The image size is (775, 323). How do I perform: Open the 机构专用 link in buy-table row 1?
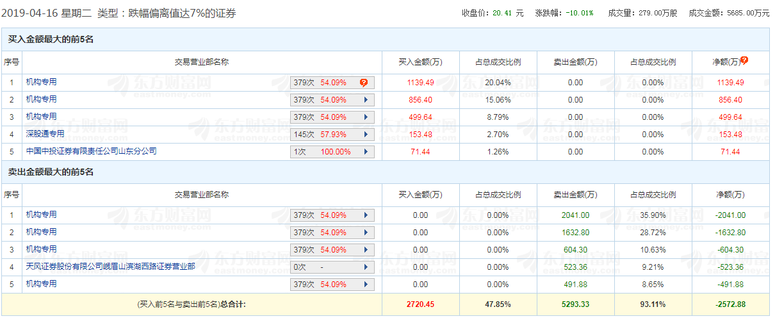[x=41, y=82]
